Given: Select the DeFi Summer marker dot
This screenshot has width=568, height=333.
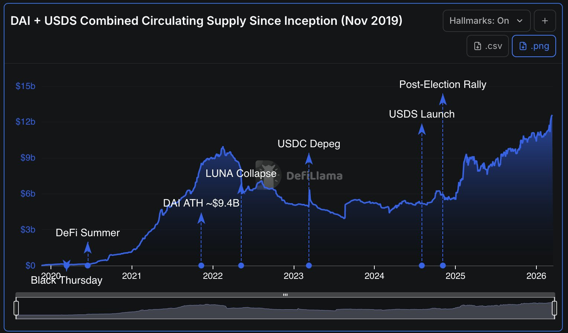Looking at the screenshot, I should point(88,266).
